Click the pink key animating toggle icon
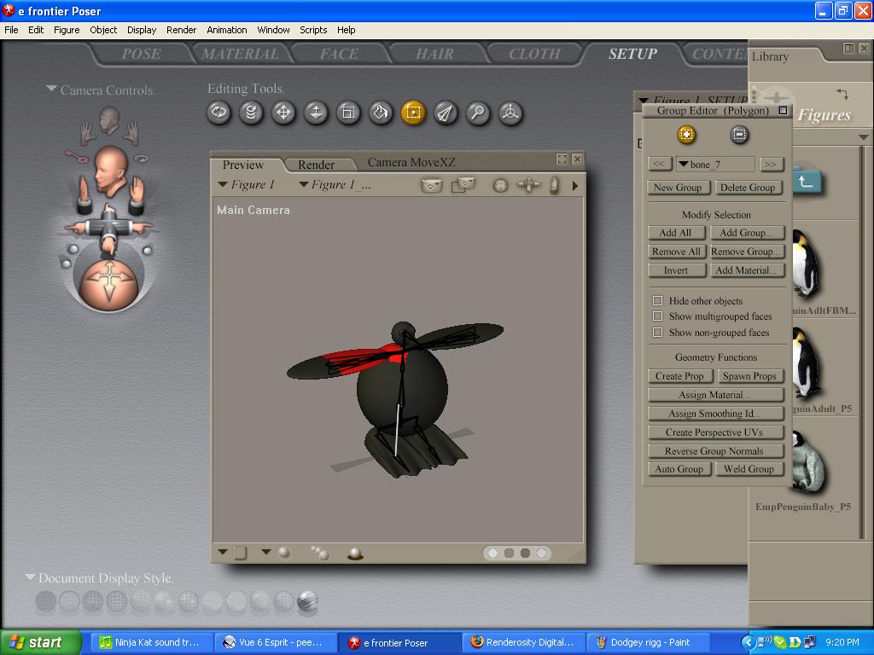This screenshot has height=655, width=874. click(75, 157)
